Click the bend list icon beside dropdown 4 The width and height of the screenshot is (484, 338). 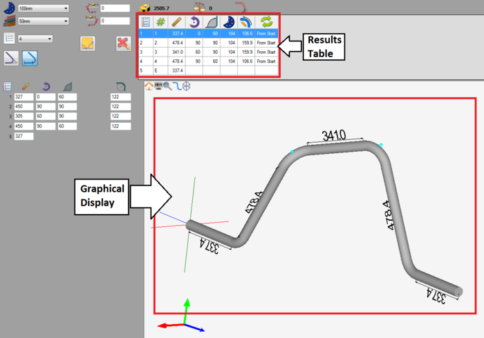(x=9, y=39)
